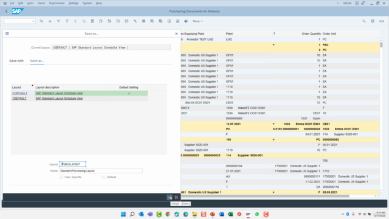The image size is (389, 219).
Task: Click description link in second layout row
Action: click(x=59, y=99)
